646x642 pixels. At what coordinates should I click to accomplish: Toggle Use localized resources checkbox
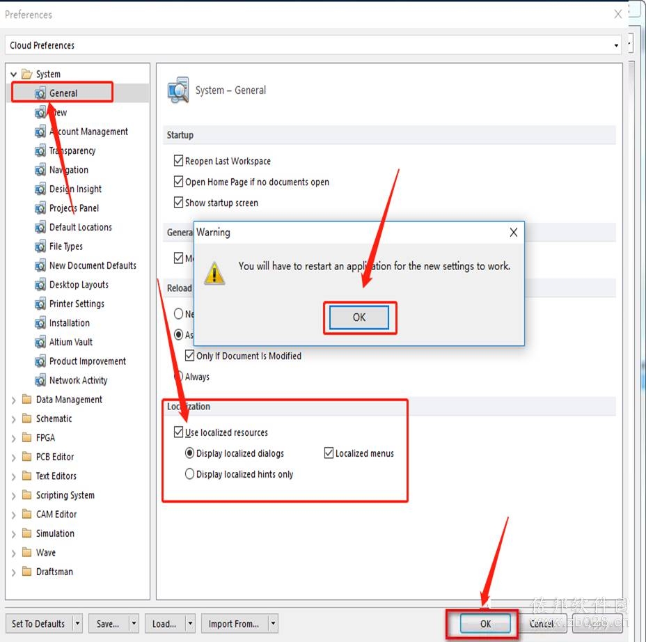(178, 432)
